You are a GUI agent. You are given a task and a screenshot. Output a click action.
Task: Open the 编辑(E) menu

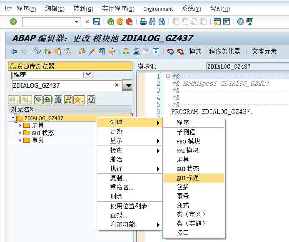click(55, 9)
